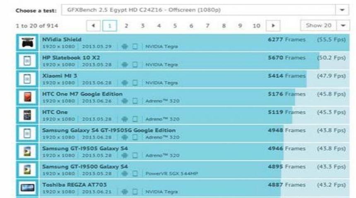
Task: Open the NVidia Shield device name
Action: pyautogui.click(x=62, y=39)
